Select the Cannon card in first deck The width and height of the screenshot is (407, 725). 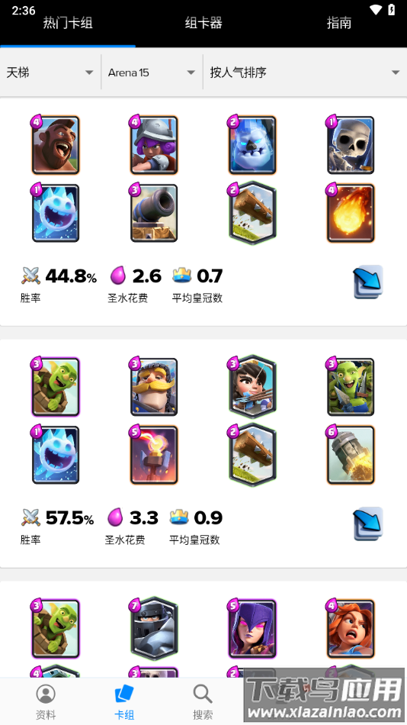point(154,213)
